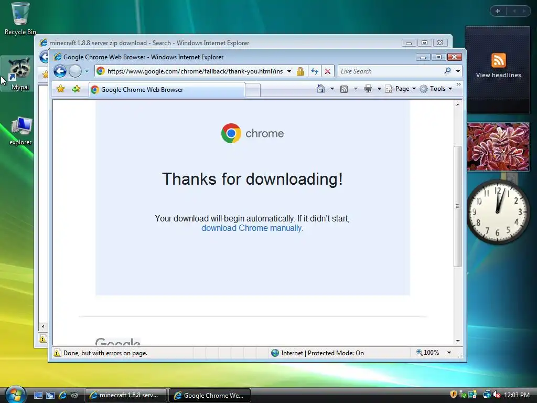Viewport: 537px width, 403px height.
Task: Open the Page menu
Action: 400,89
